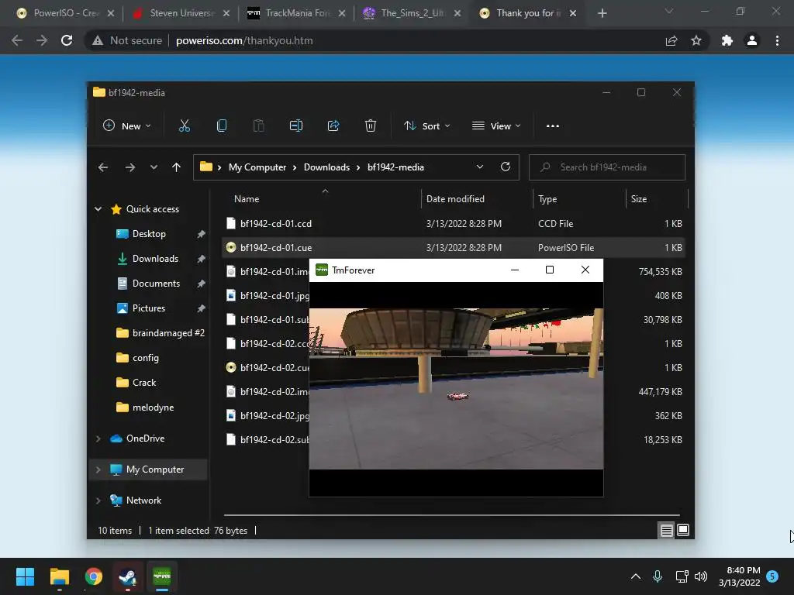
Task: Sort files by Name column header
Action: (x=247, y=199)
